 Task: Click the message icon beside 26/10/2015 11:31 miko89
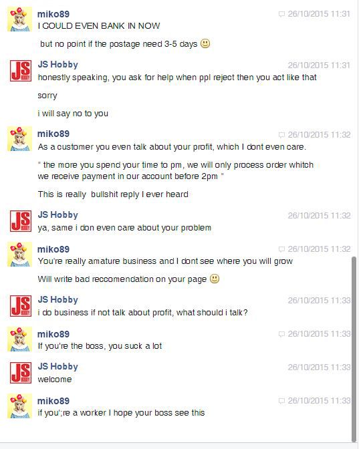(281, 14)
